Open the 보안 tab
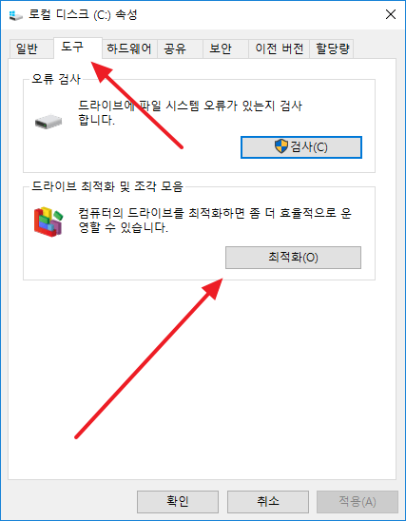 point(225,48)
